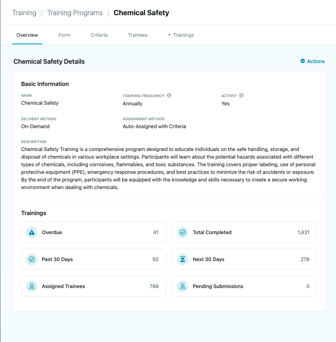Open the Assigned Trainees card showing 748

94,286
